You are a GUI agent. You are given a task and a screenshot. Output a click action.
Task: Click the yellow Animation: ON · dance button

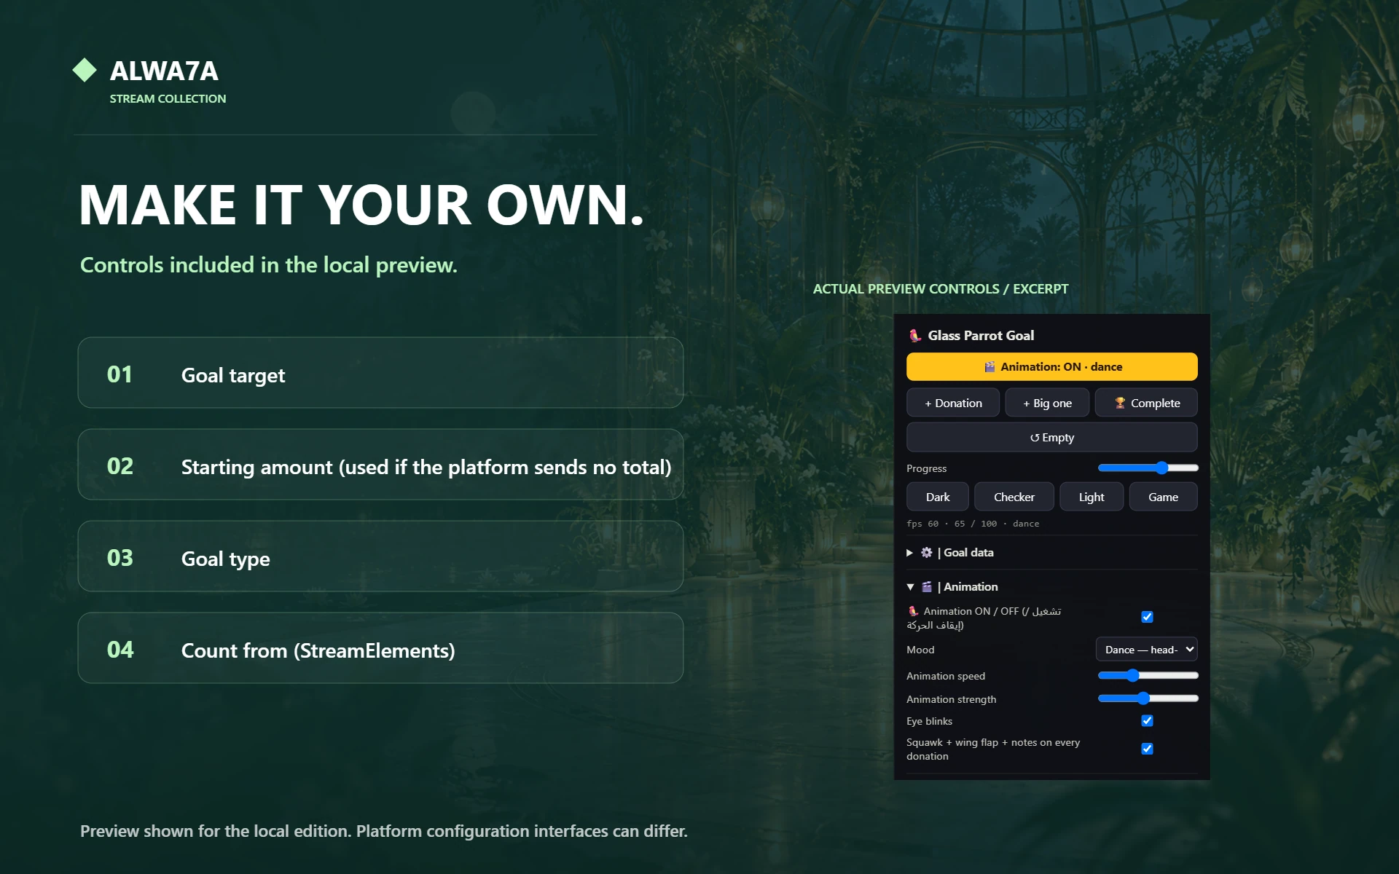[1051, 367]
